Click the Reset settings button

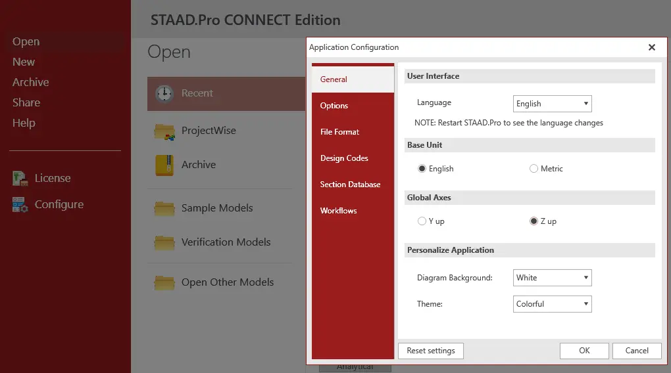pos(430,351)
